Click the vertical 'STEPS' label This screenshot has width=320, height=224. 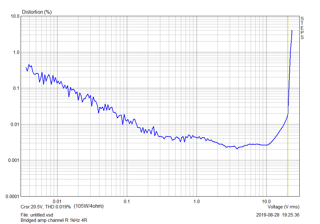[x=302, y=28]
